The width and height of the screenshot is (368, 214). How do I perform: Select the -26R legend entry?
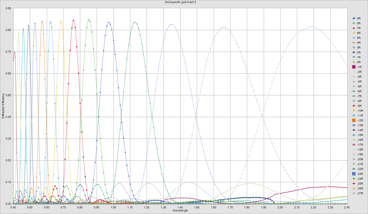(358, 188)
